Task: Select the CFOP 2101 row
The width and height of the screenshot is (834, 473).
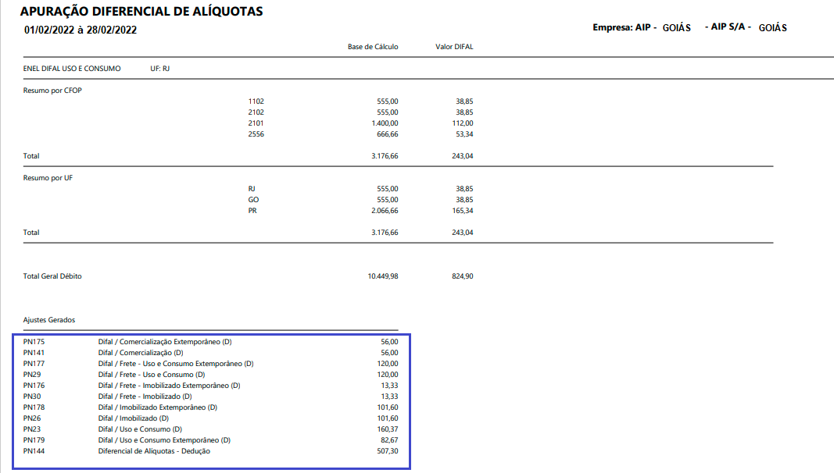Action: coord(360,123)
